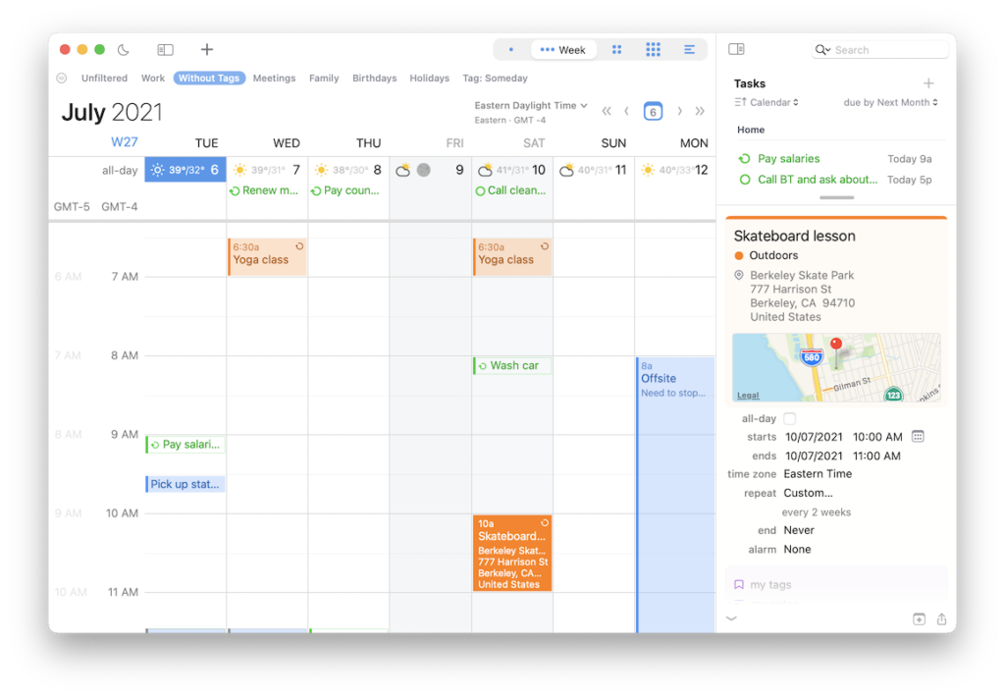Image resolution: width=1005 pixels, height=697 pixels.
Task: Add a new task with plus icon
Action: coord(928,83)
